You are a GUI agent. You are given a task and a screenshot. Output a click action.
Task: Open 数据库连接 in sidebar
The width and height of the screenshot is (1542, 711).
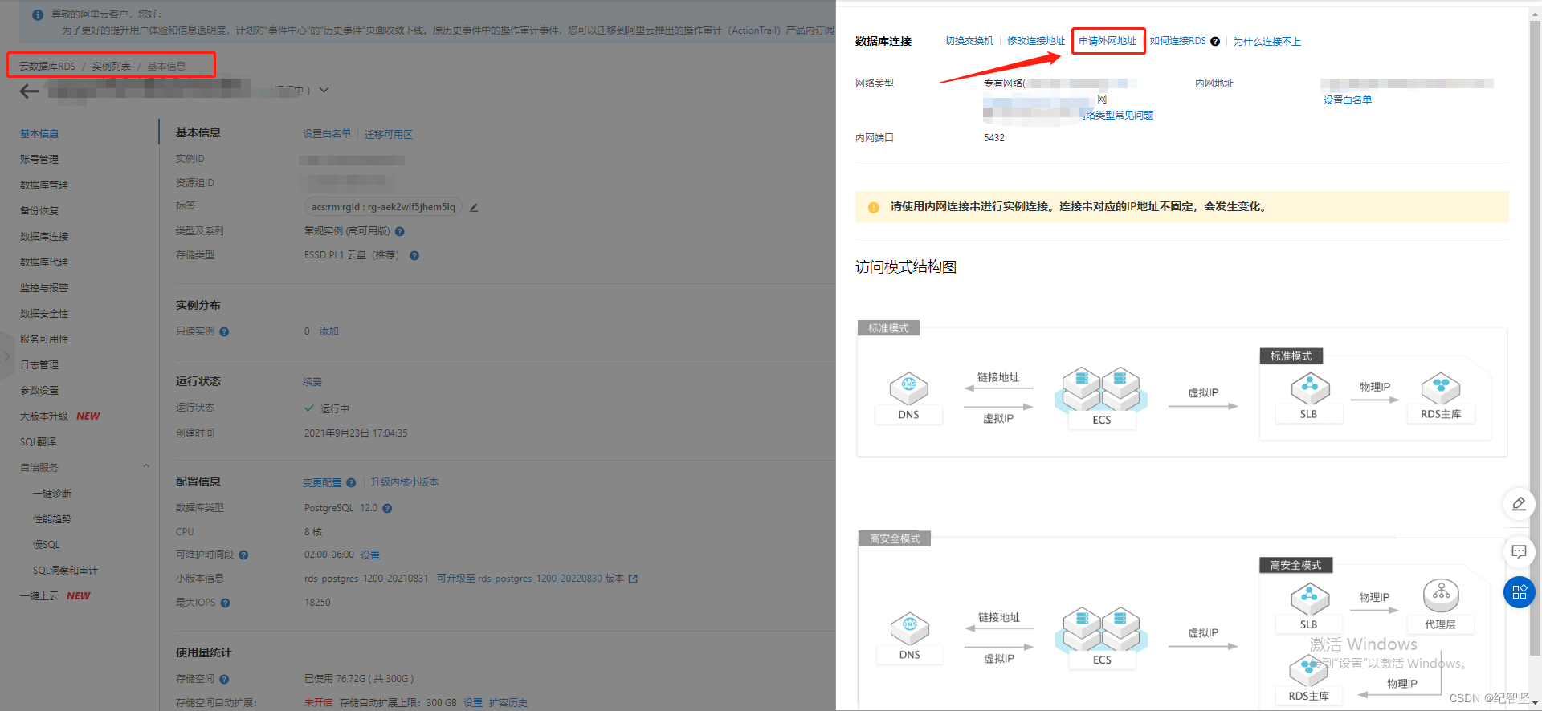coord(44,237)
